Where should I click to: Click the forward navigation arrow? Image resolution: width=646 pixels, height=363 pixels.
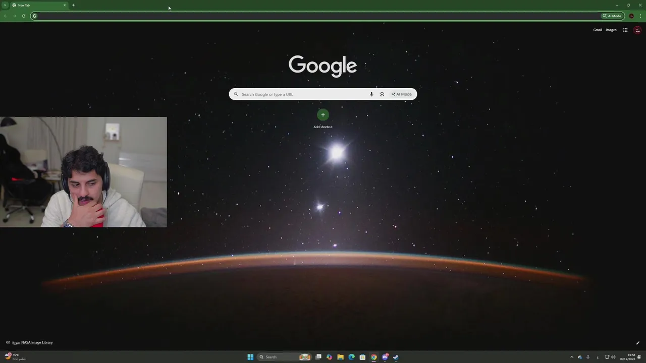(14, 16)
